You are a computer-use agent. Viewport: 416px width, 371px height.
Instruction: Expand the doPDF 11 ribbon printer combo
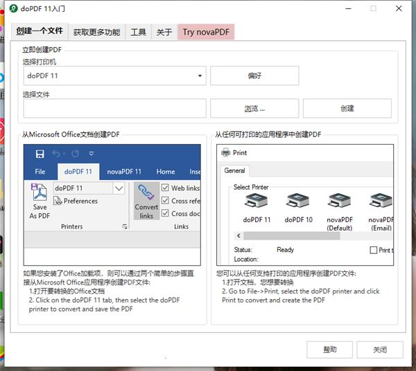coord(119,188)
